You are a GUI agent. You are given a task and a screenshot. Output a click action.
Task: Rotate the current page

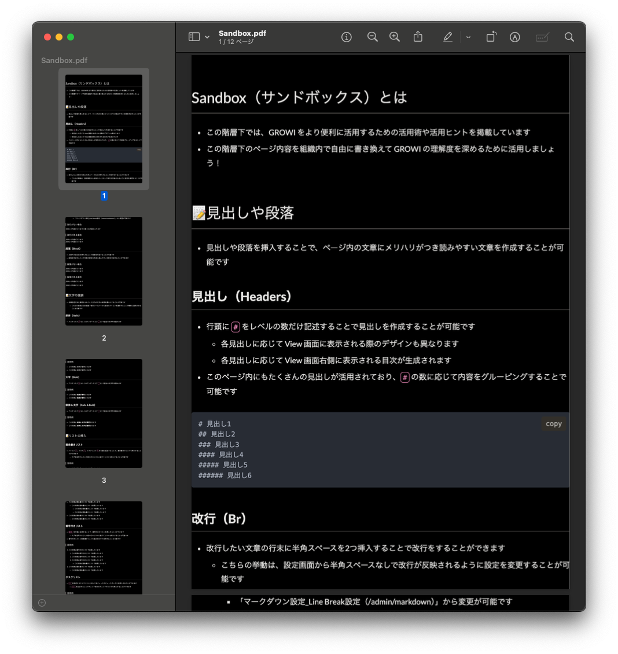click(x=491, y=37)
